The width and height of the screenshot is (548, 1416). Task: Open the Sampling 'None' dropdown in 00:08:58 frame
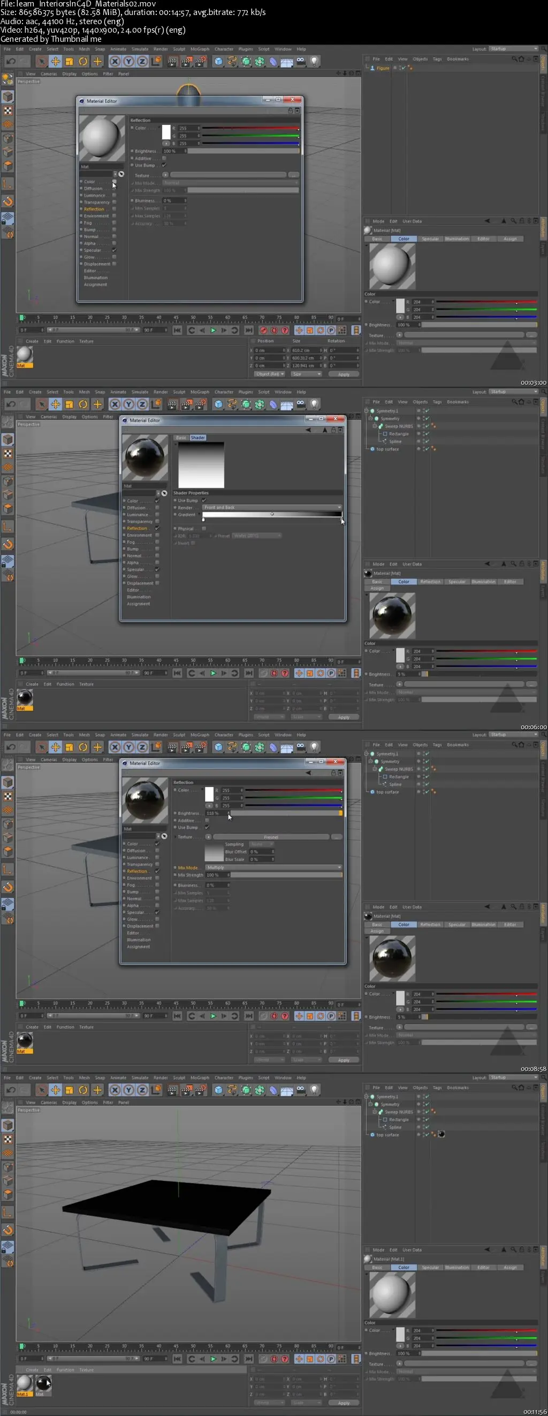pyautogui.click(x=261, y=844)
